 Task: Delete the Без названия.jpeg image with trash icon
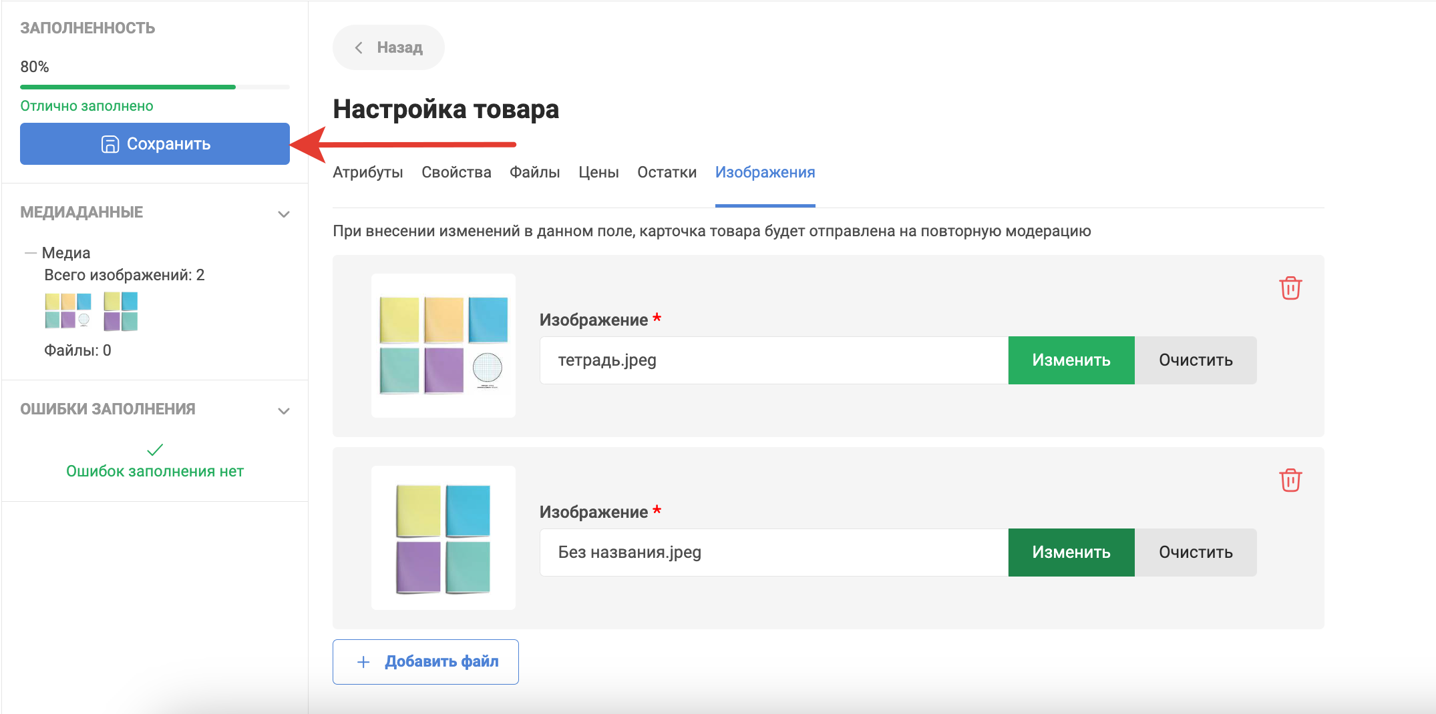coord(1290,480)
